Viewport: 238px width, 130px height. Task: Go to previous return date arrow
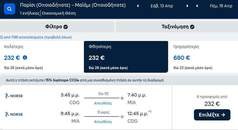tap(197, 6)
